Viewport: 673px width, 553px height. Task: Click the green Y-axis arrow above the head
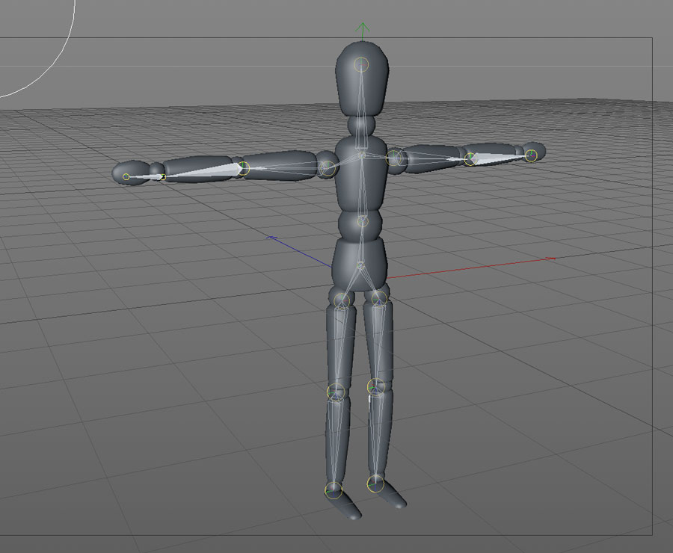pos(363,31)
